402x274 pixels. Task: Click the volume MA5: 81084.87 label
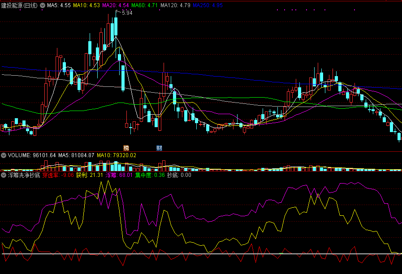pos(76,155)
